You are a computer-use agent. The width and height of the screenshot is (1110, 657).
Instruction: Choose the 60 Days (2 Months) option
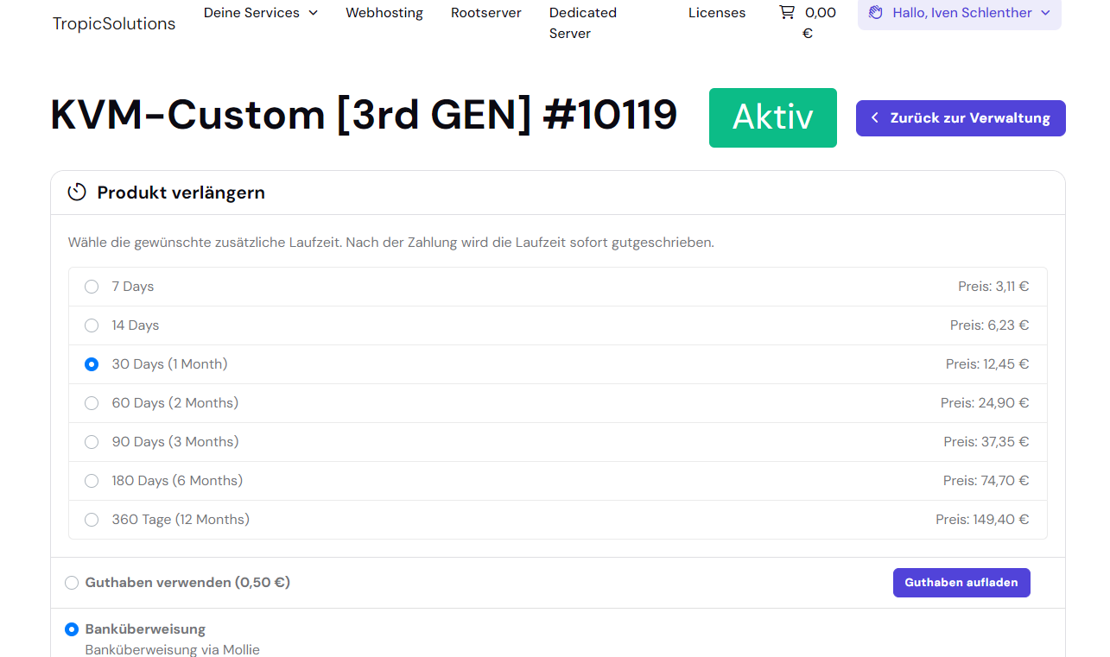click(92, 403)
